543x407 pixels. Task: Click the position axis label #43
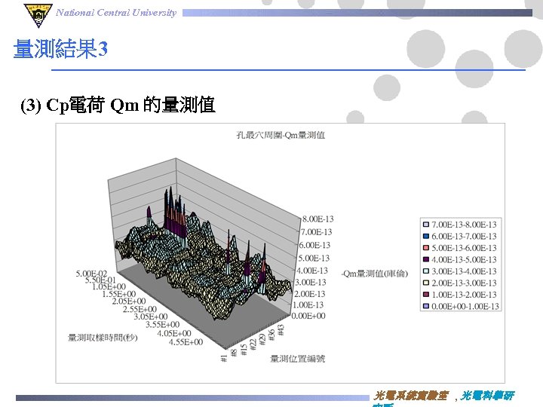click(x=281, y=329)
